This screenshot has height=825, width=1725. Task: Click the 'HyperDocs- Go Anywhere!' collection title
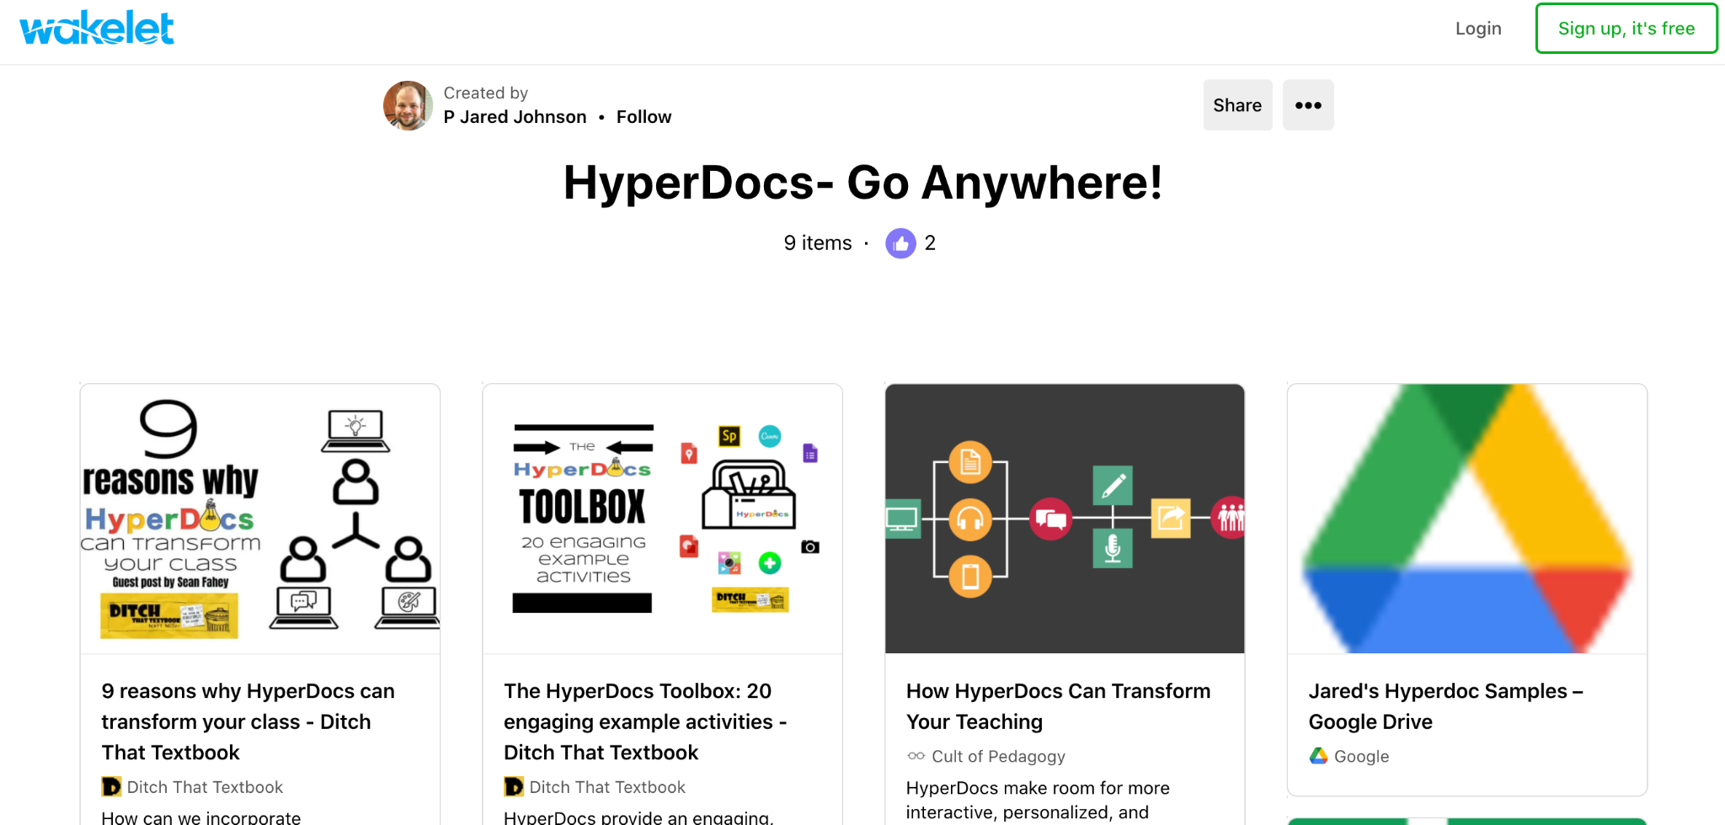(862, 182)
